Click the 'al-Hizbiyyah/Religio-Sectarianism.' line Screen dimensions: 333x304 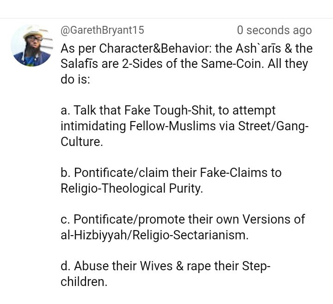[154, 235]
